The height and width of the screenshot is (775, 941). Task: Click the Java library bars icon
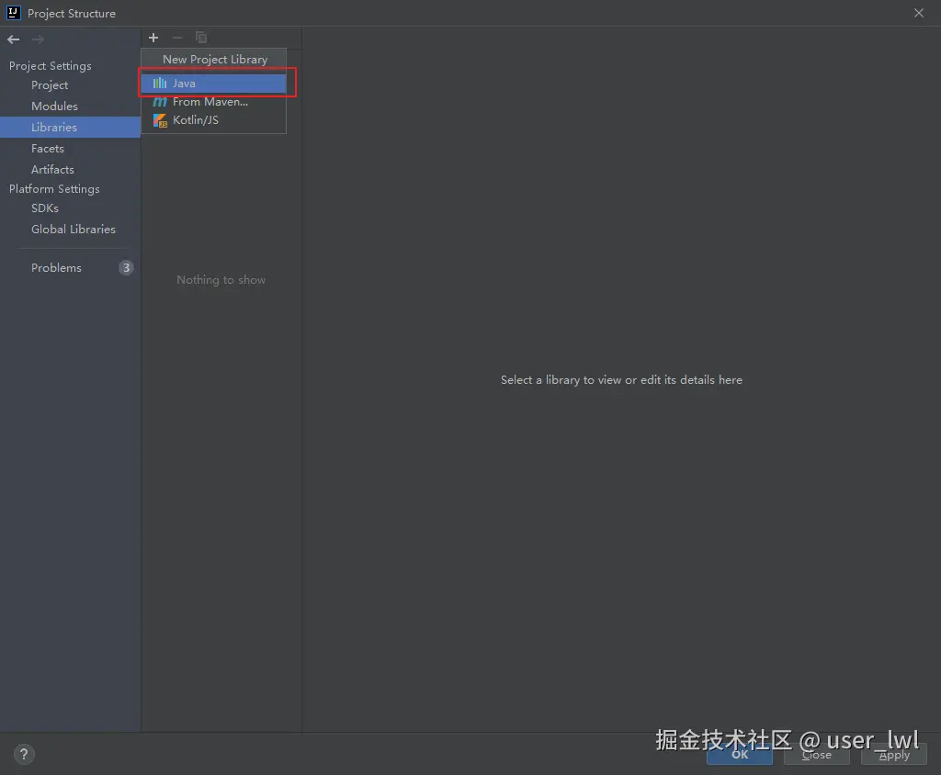pyautogui.click(x=160, y=83)
